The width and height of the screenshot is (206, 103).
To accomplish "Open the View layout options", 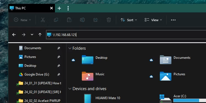I will [x=153, y=20].
